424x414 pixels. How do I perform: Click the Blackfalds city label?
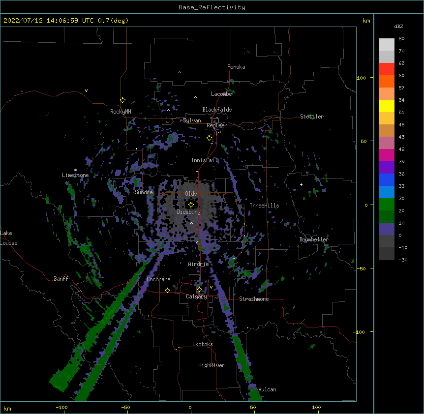pos(217,110)
